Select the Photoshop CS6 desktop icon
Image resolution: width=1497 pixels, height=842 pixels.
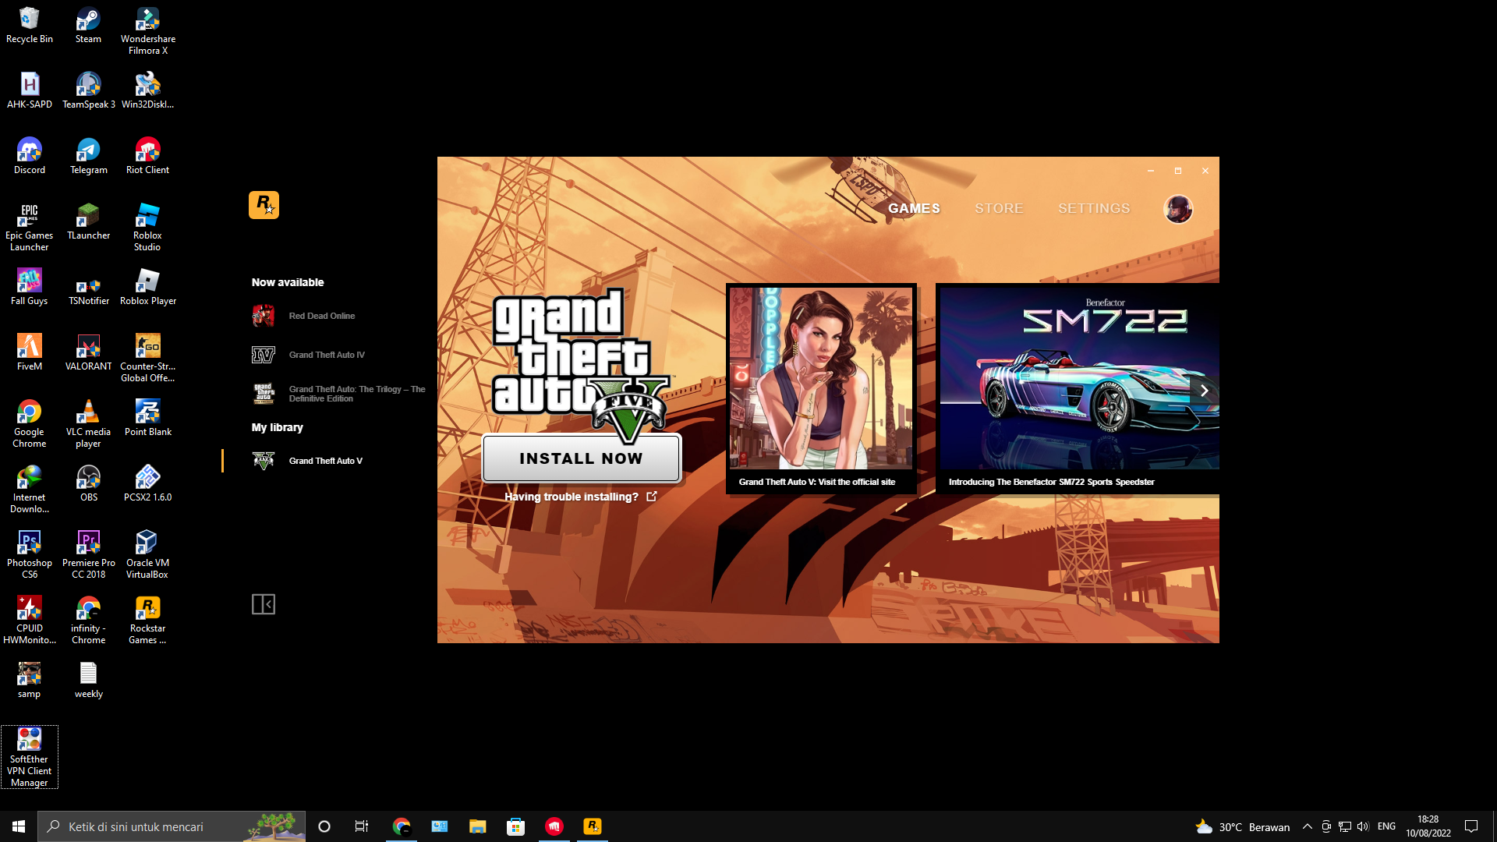(30, 555)
